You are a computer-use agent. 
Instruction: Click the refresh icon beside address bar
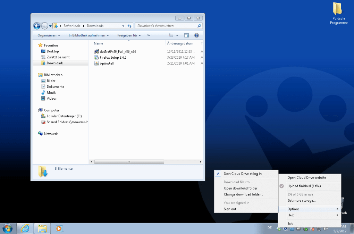(130, 26)
